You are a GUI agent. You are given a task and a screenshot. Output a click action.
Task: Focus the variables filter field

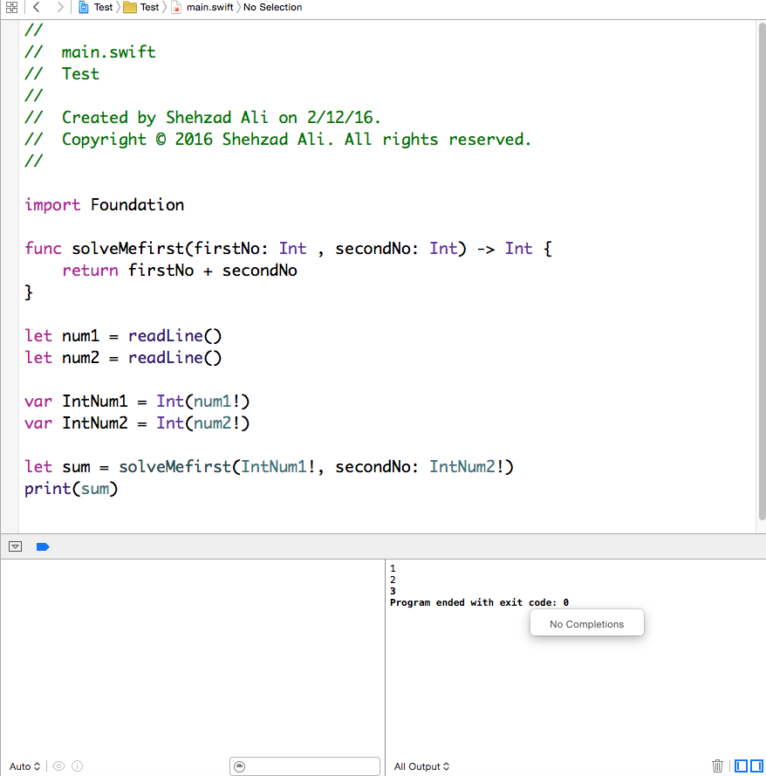point(304,766)
